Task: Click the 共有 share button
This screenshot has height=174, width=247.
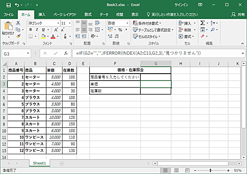Action: click(x=238, y=14)
